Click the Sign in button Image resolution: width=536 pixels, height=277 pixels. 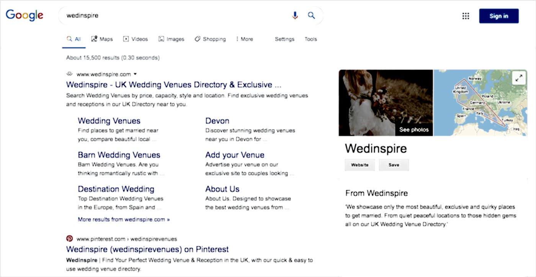499,16
